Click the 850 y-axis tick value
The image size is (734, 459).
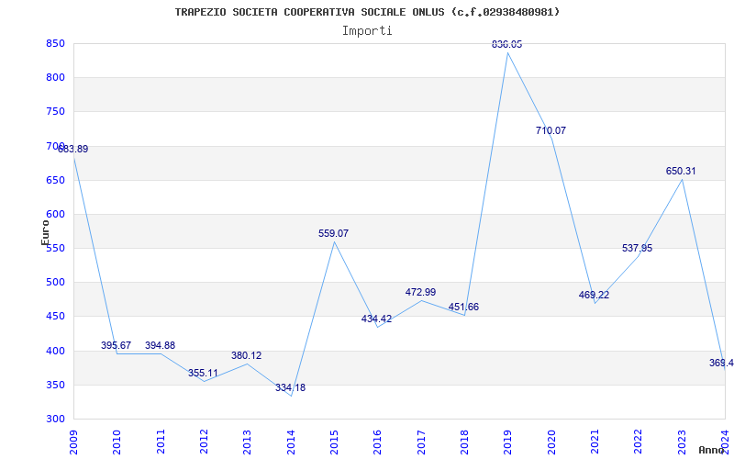[x=55, y=43]
